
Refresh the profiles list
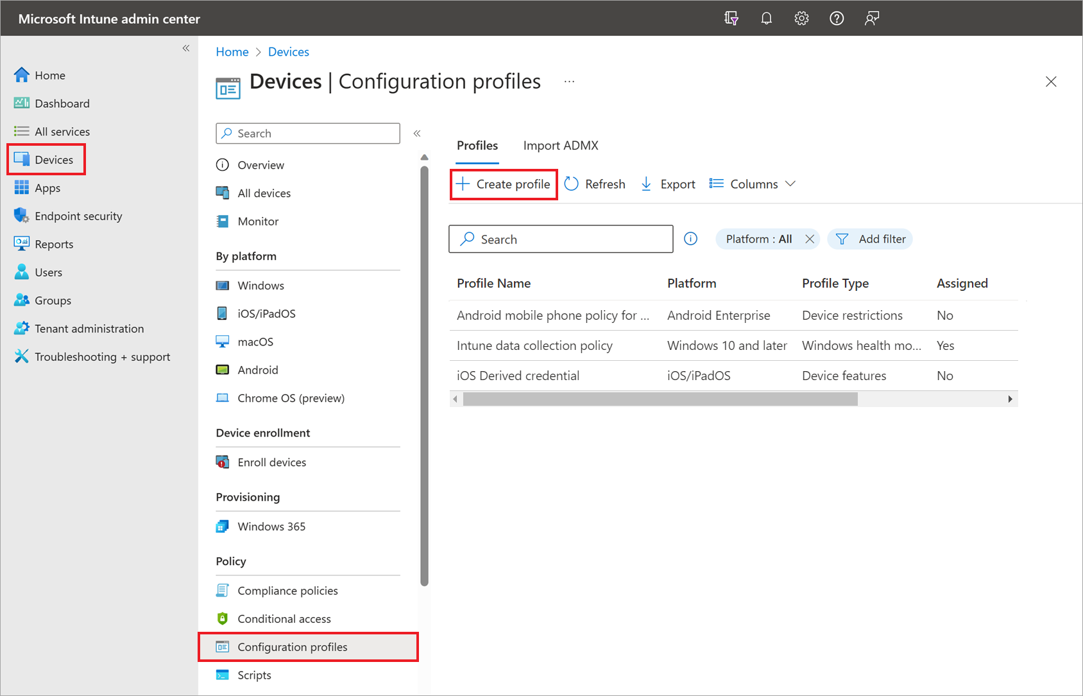[x=595, y=185]
